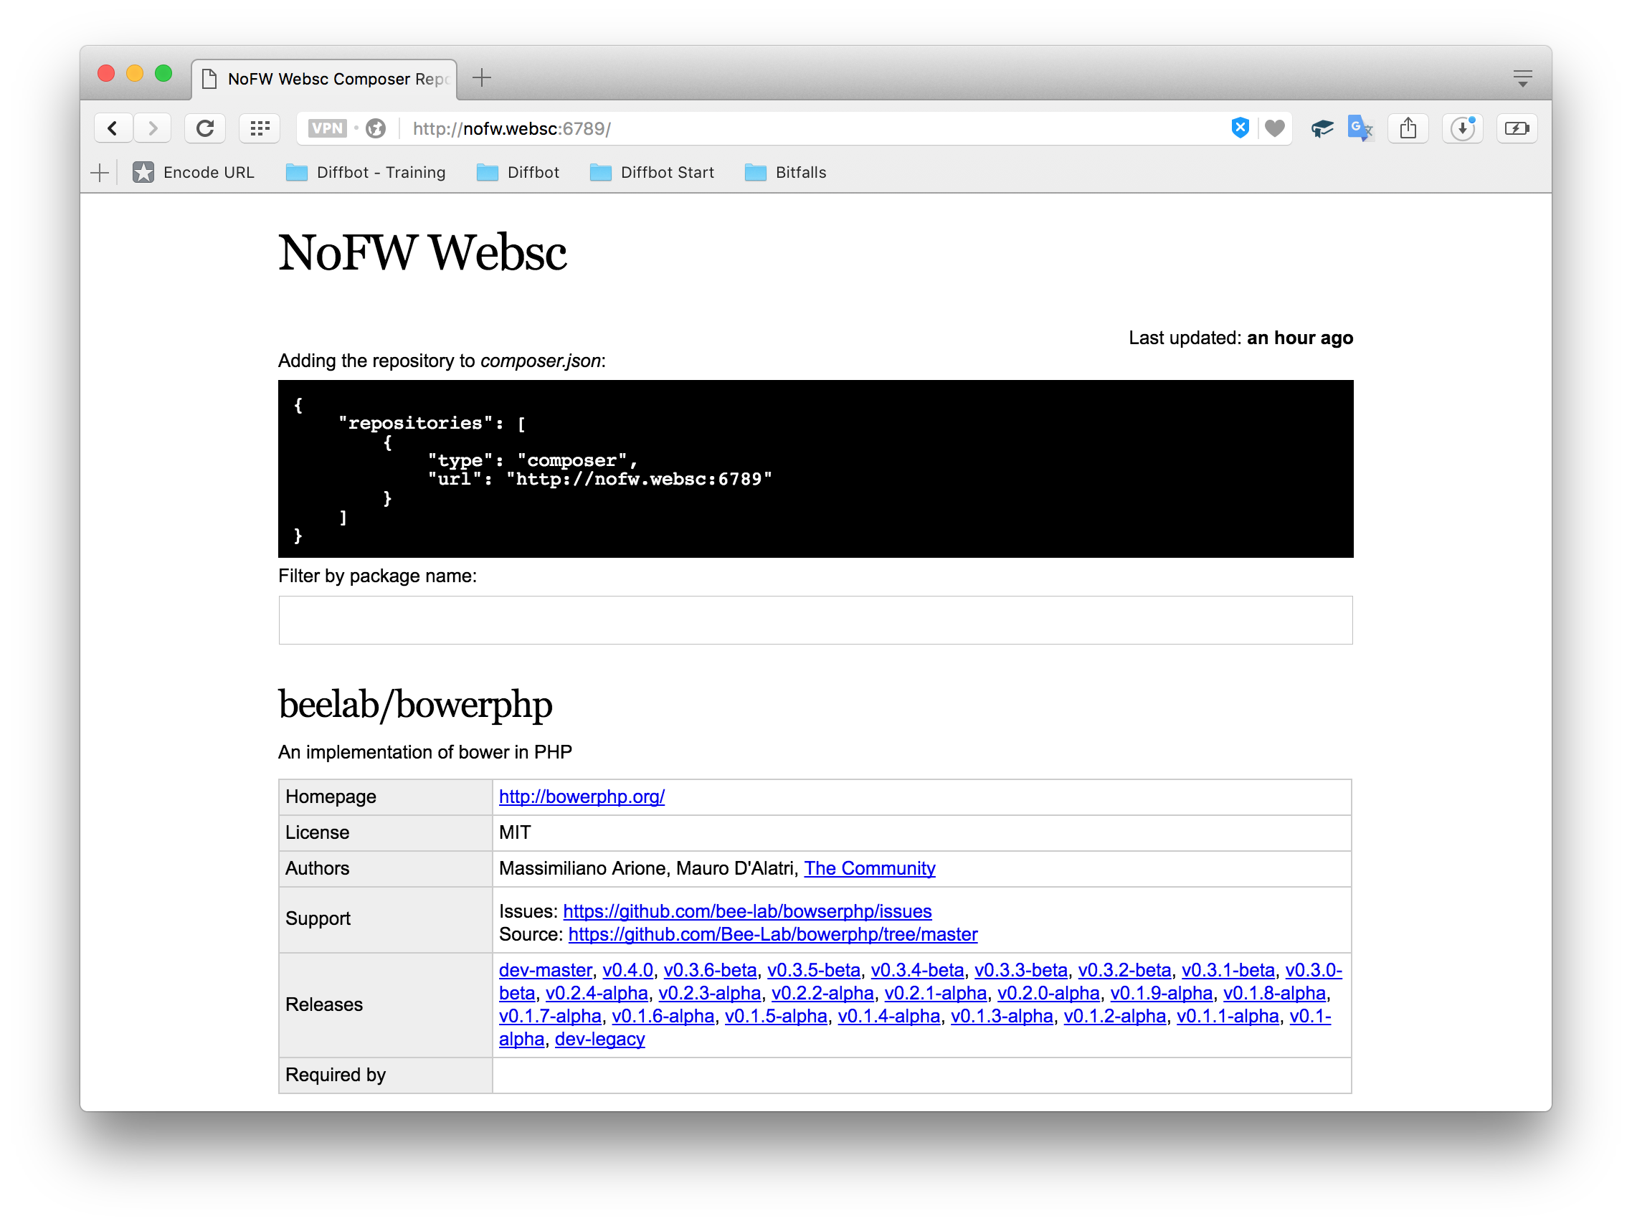Screen dimensions: 1632x1226
Task: Open the v0.1.7-alpha release link
Action: pos(550,1016)
